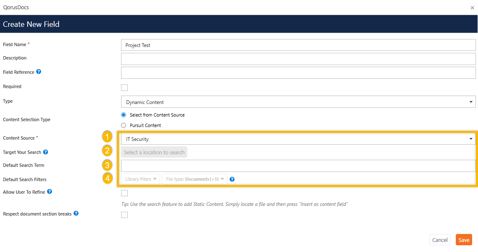The height and width of the screenshot is (252, 478).
Task: Expand the File type Documents filter
Action: tap(195, 179)
